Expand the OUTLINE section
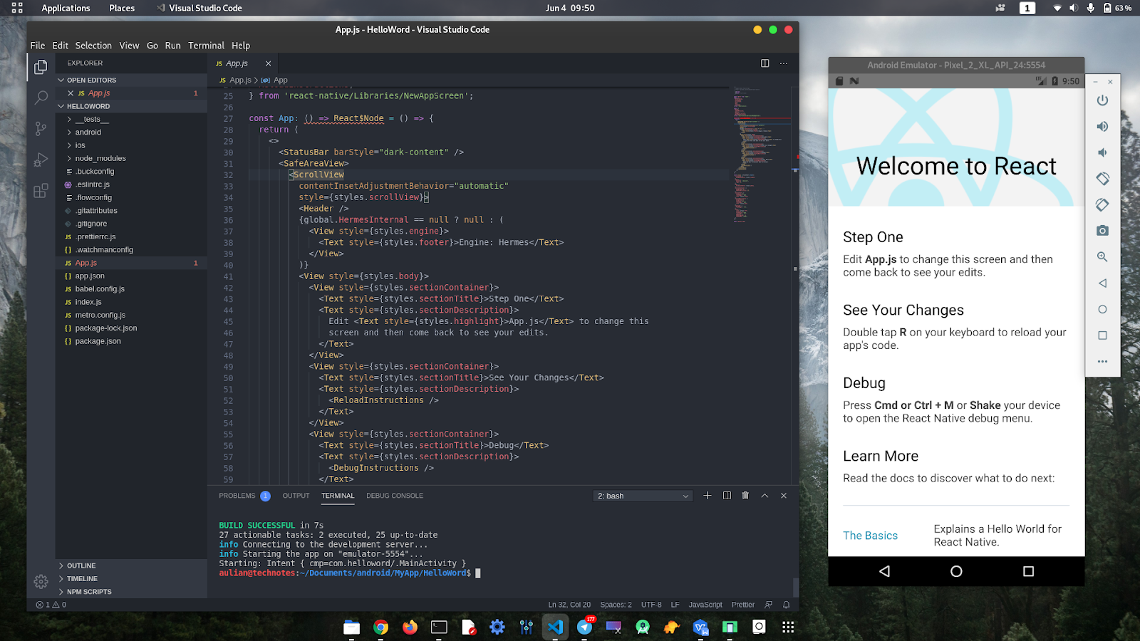1140x641 pixels. 132,566
